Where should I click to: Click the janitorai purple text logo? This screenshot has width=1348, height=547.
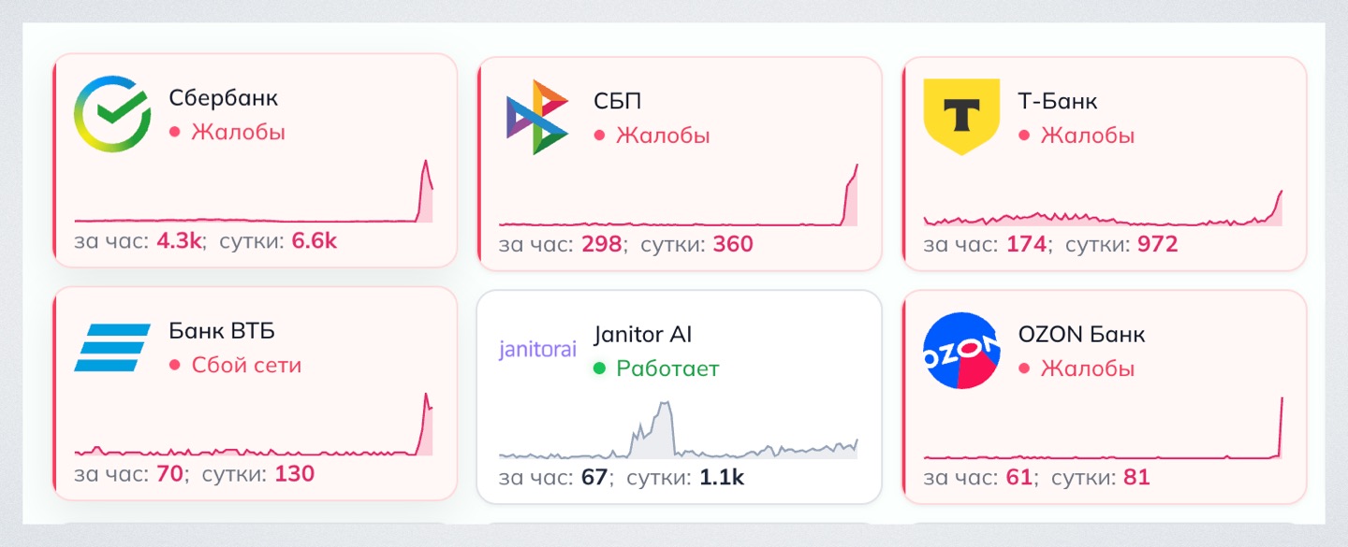click(x=536, y=350)
